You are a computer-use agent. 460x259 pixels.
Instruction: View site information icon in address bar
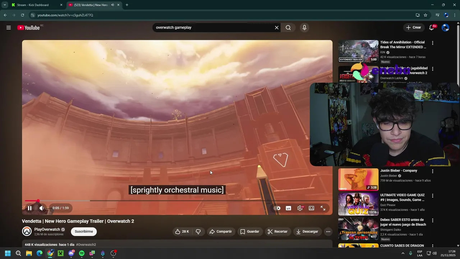[x=33, y=15]
